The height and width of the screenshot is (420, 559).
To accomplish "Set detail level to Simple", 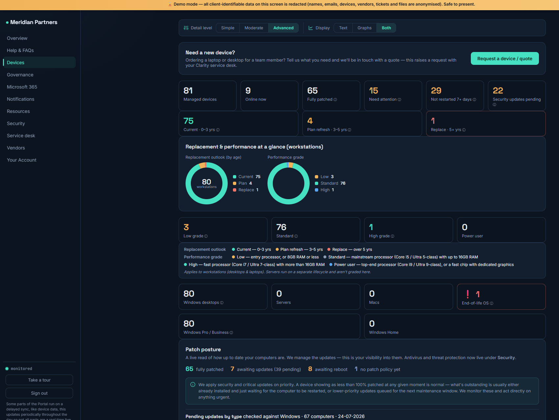I will click(228, 28).
